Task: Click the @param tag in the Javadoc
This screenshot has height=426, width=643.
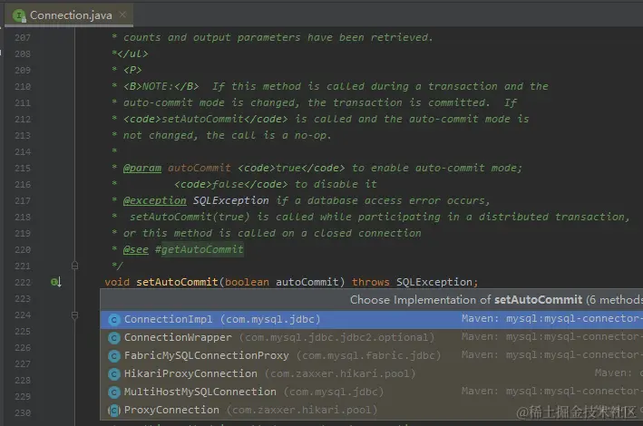Action: [x=142, y=168]
